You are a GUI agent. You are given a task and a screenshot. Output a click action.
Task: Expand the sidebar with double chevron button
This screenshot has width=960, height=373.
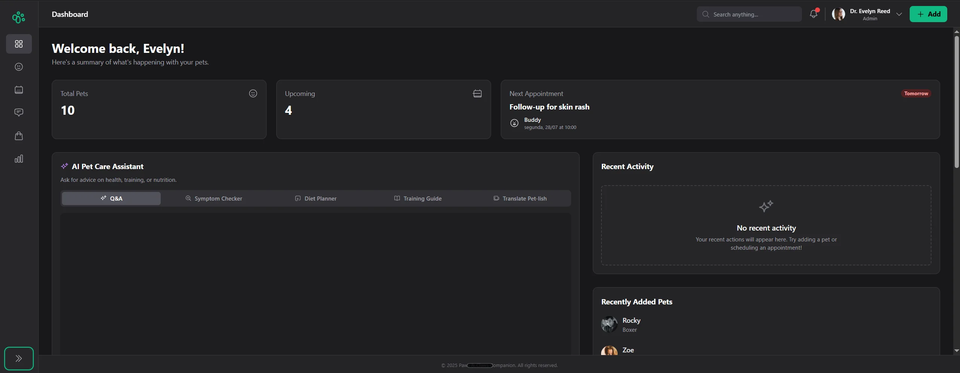click(19, 358)
